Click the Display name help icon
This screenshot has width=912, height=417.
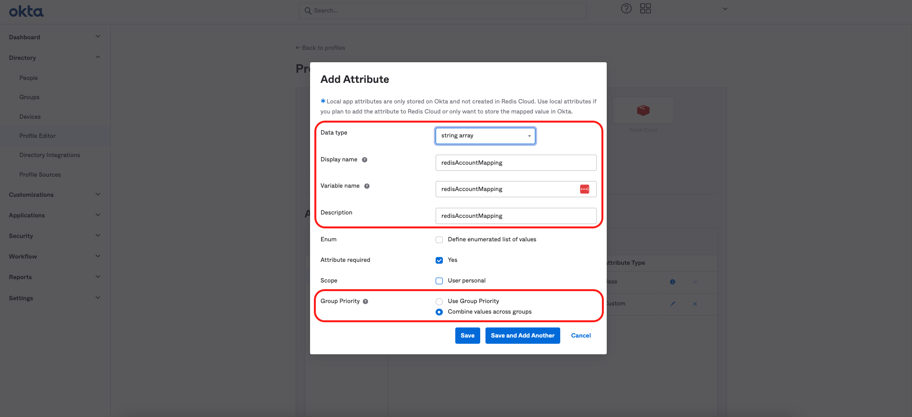(365, 160)
